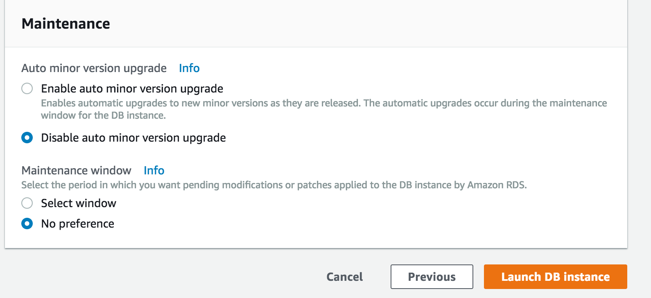This screenshot has height=298, width=651.
Task: Go back with the Previous button
Action: pos(432,277)
